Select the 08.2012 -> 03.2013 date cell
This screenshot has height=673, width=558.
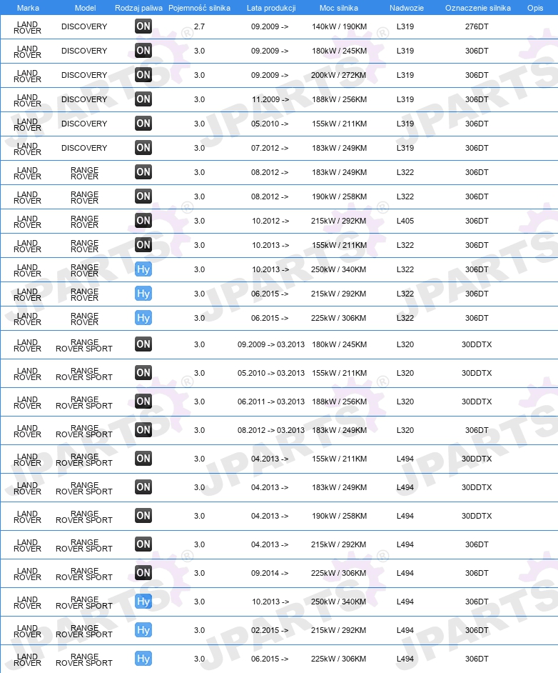271,429
